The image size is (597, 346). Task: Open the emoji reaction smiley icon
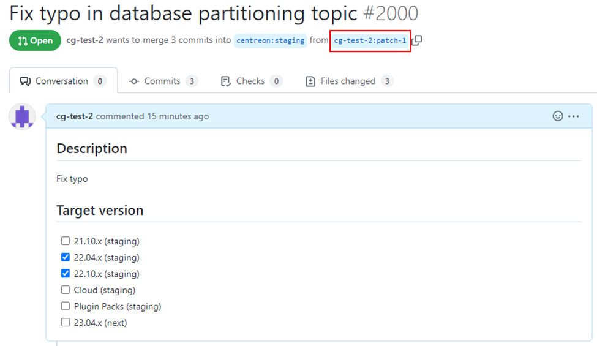tap(558, 116)
